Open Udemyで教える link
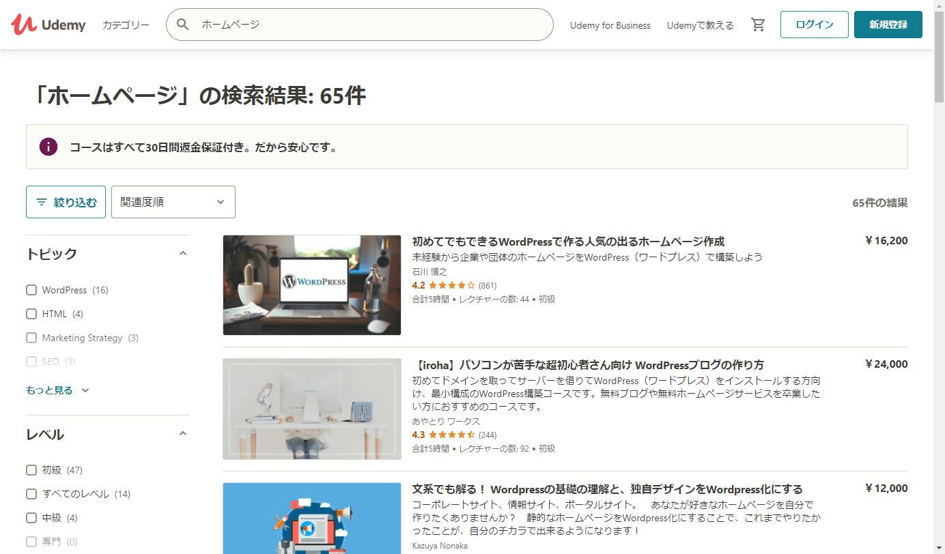 pos(701,25)
